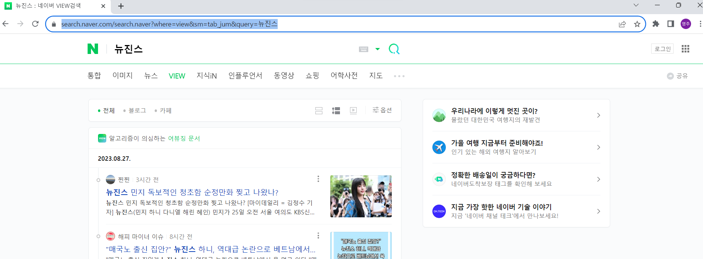Select the 블로그 filter option
This screenshot has width=703, height=259.
point(135,111)
